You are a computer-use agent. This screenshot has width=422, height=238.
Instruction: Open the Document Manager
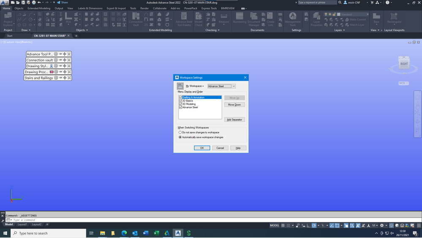(254, 19)
